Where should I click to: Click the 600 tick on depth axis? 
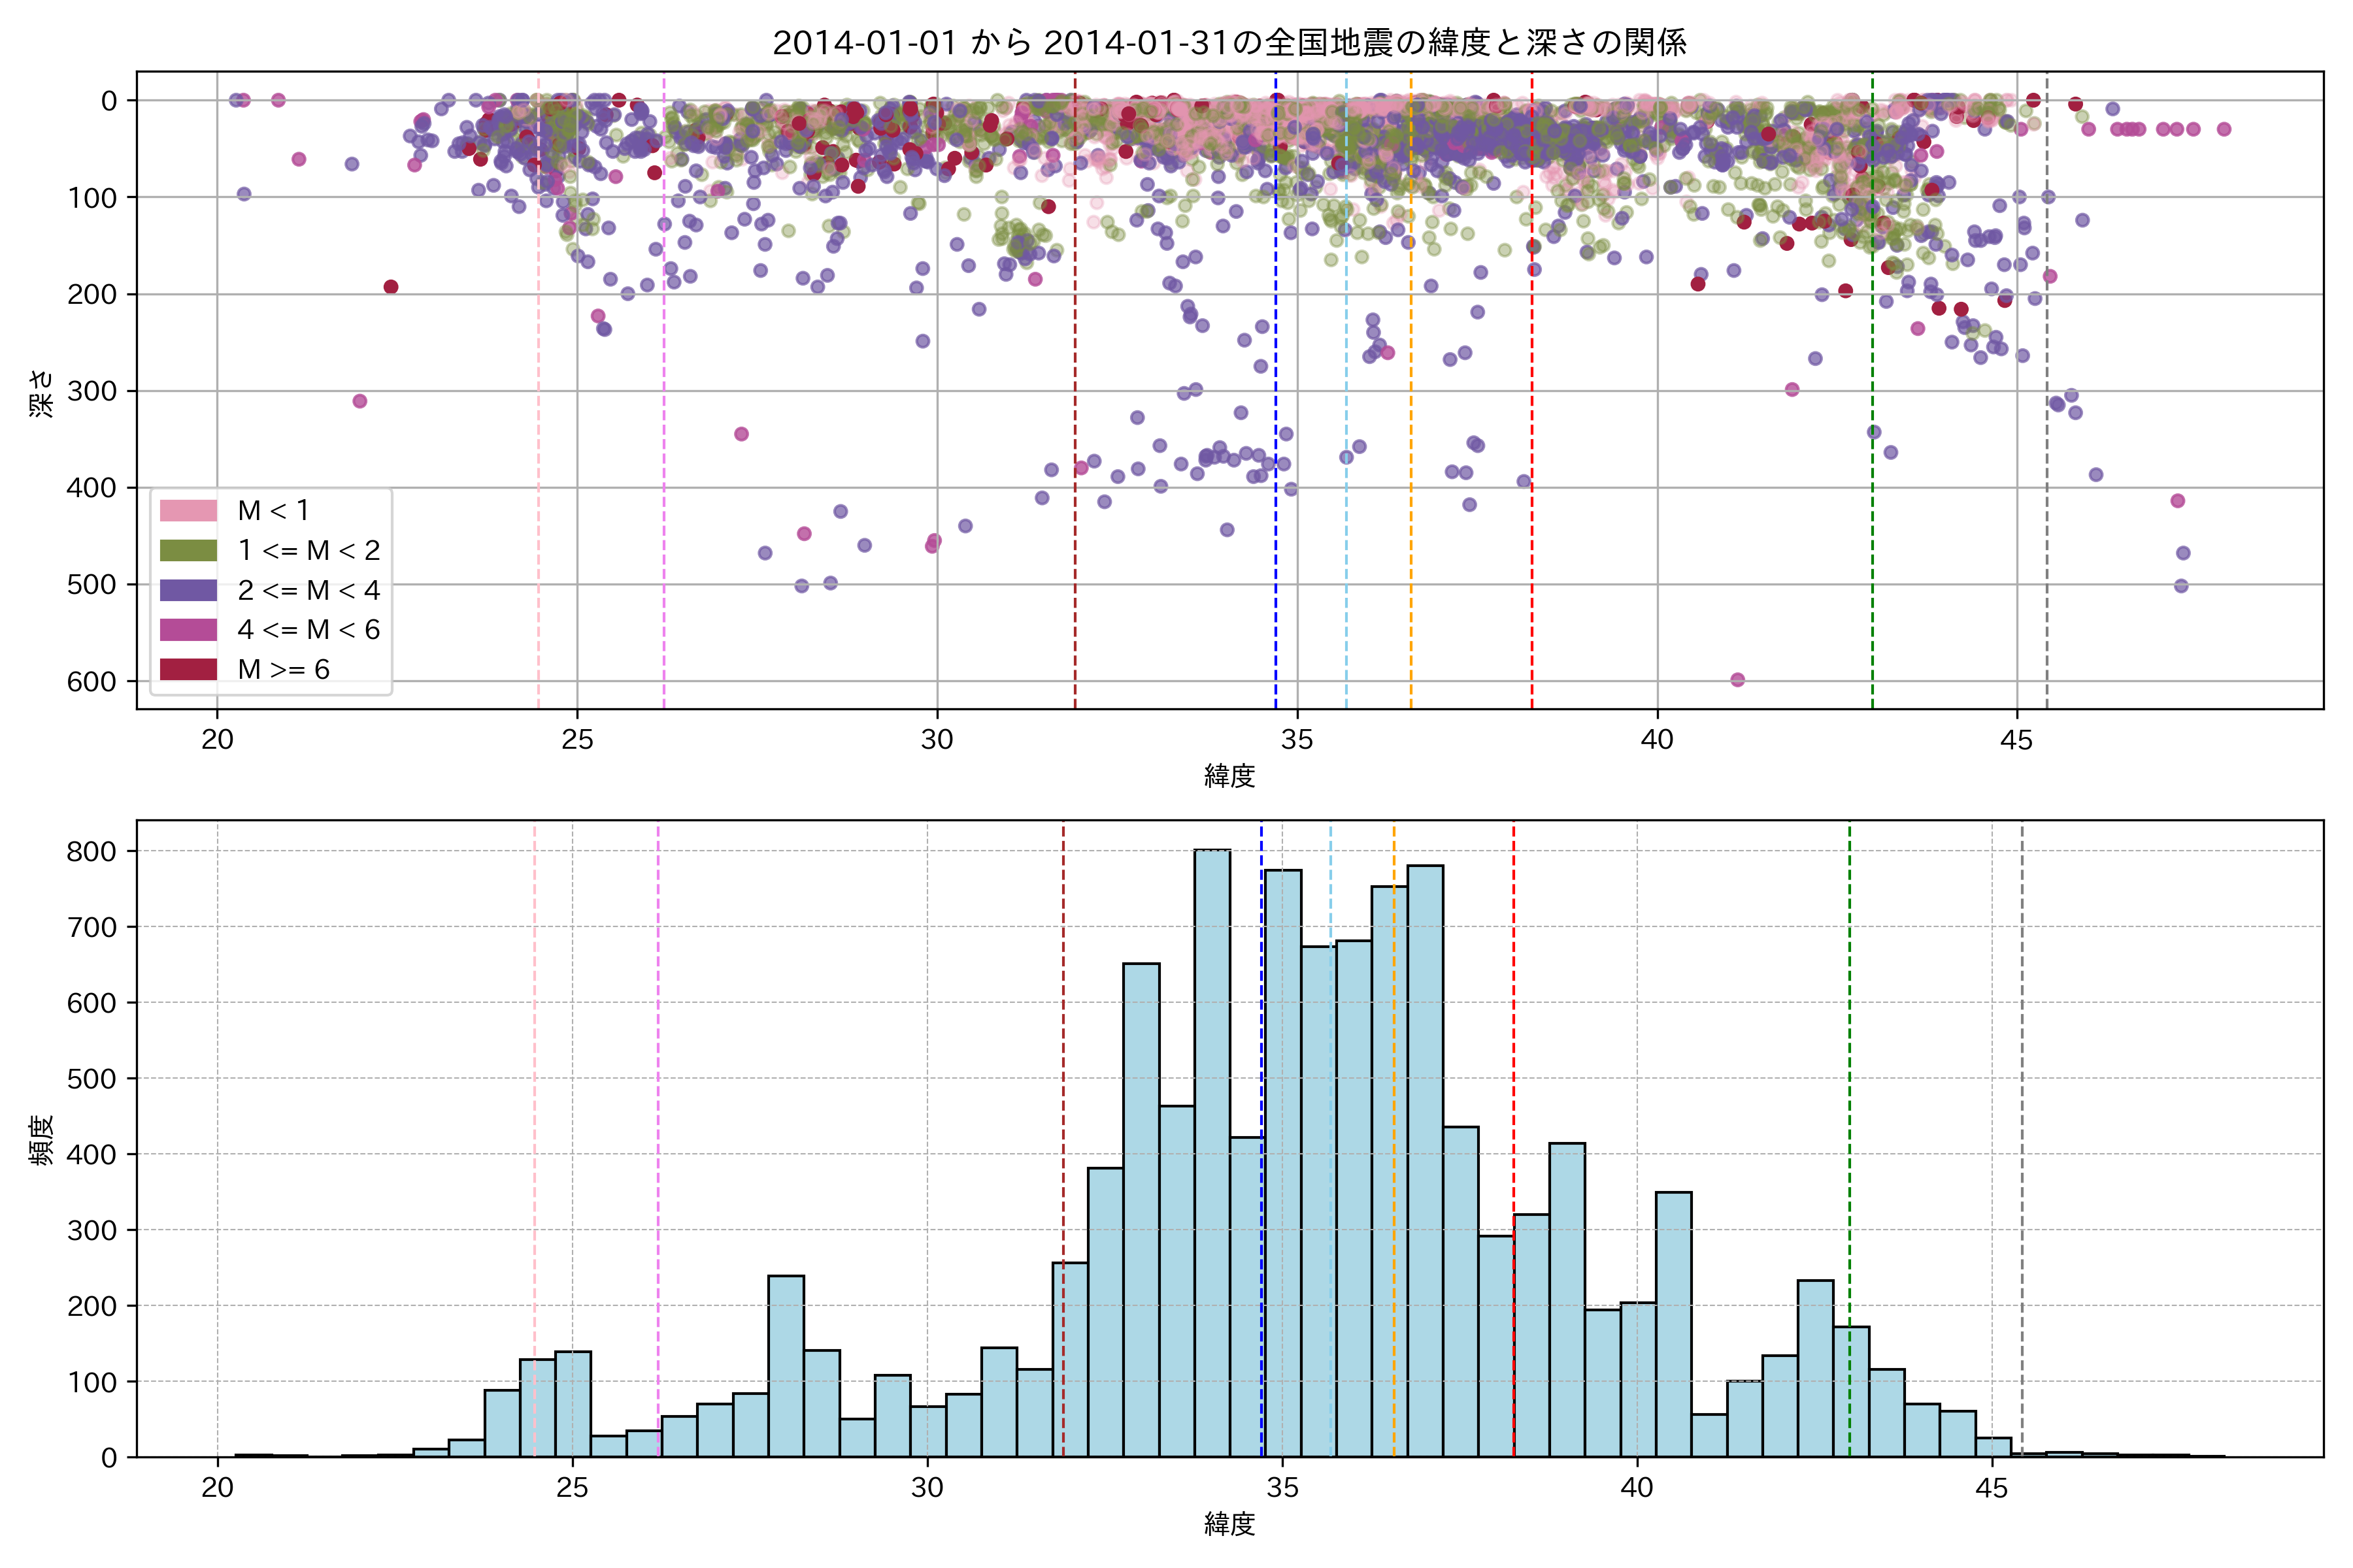(91, 682)
